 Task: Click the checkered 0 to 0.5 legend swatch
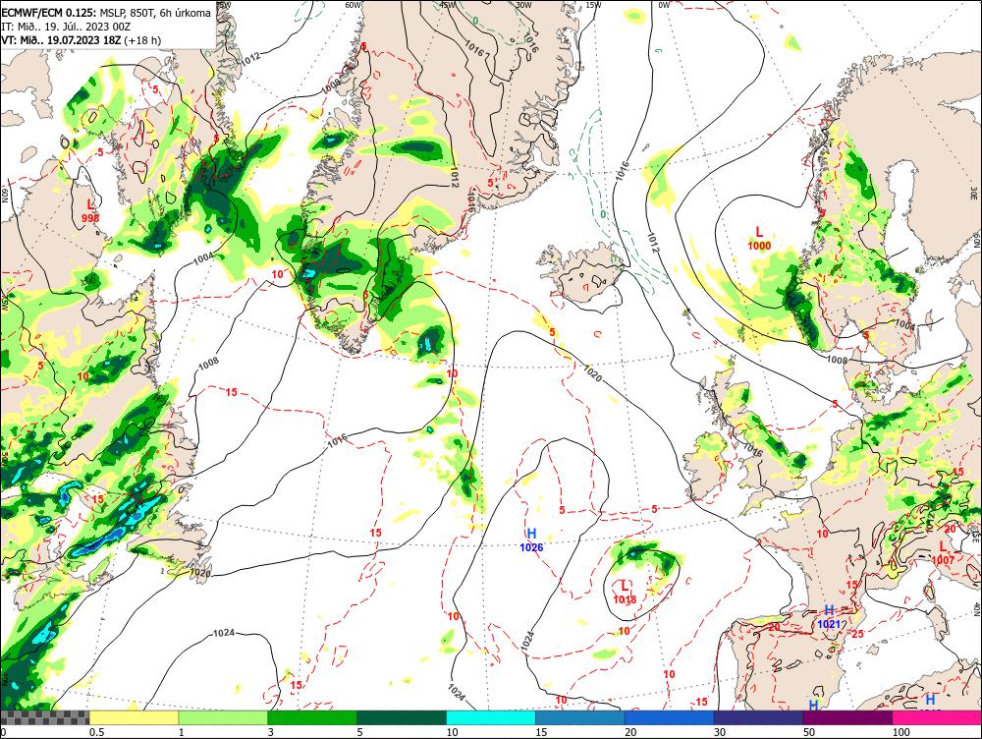[44, 717]
